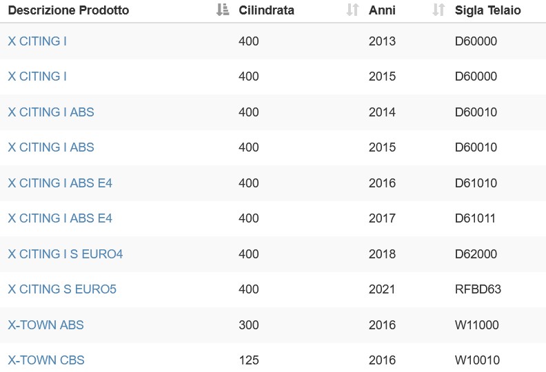Open X CITING I S EURO4 link
The width and height of the screenshot is (546, 372).
(x=65, y=254)
